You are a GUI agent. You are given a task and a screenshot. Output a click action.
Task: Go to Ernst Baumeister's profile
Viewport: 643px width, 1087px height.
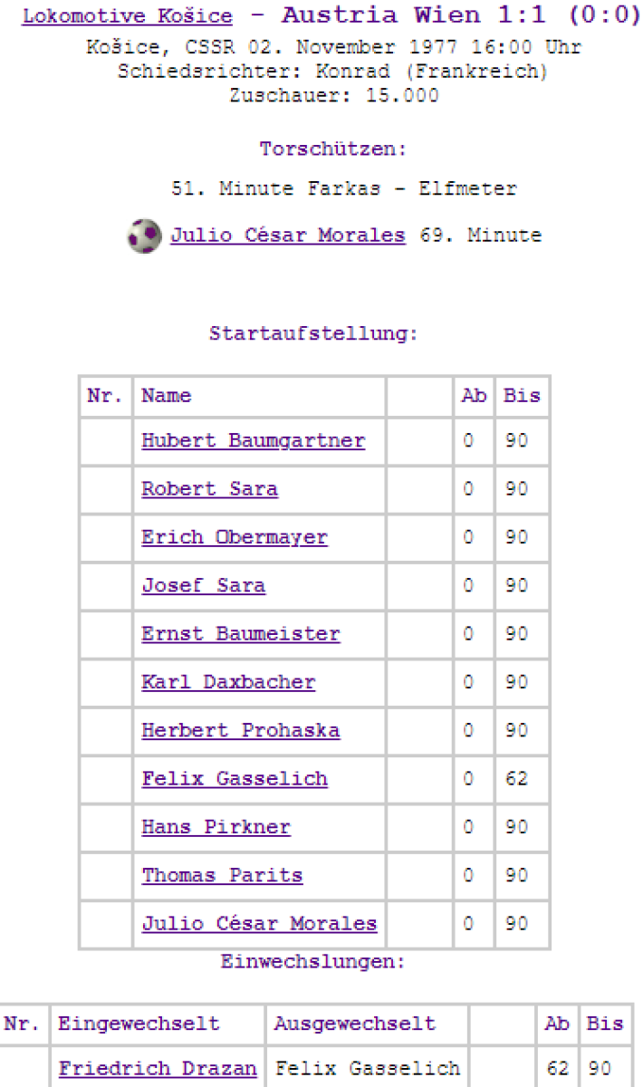point(240,634)
